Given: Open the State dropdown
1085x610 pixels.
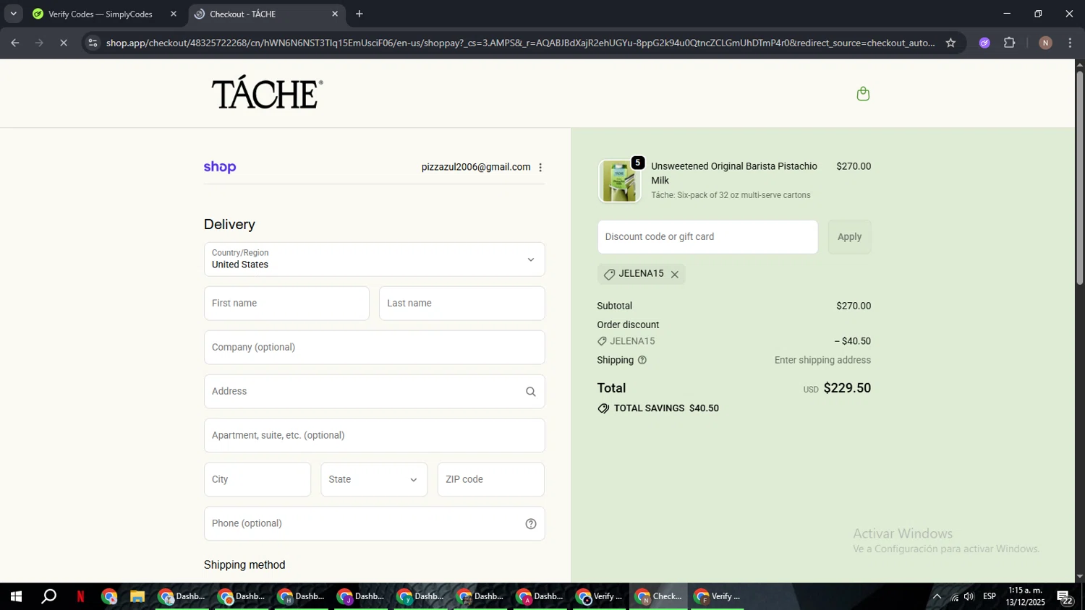Looking at the screenshot, I should [x=374, y=480].
